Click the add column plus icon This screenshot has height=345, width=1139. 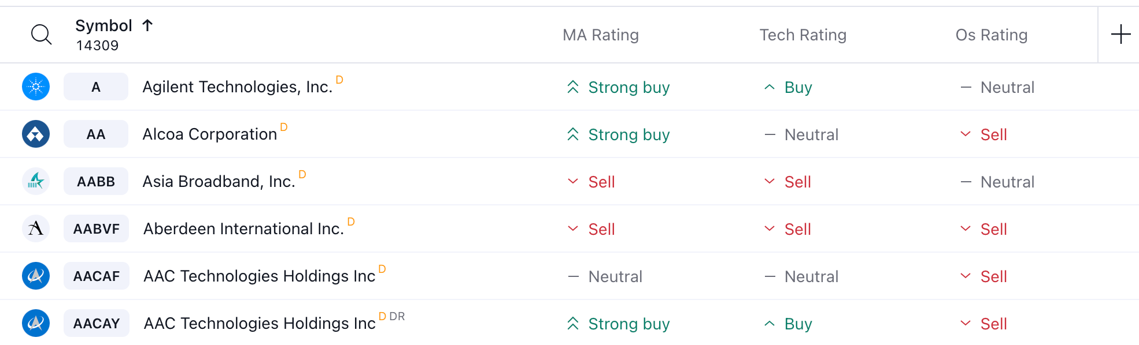point(1120,34)
